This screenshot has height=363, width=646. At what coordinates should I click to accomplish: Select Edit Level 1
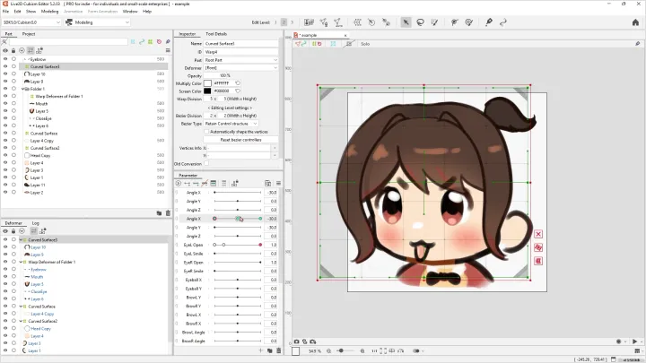click(275, 22)
